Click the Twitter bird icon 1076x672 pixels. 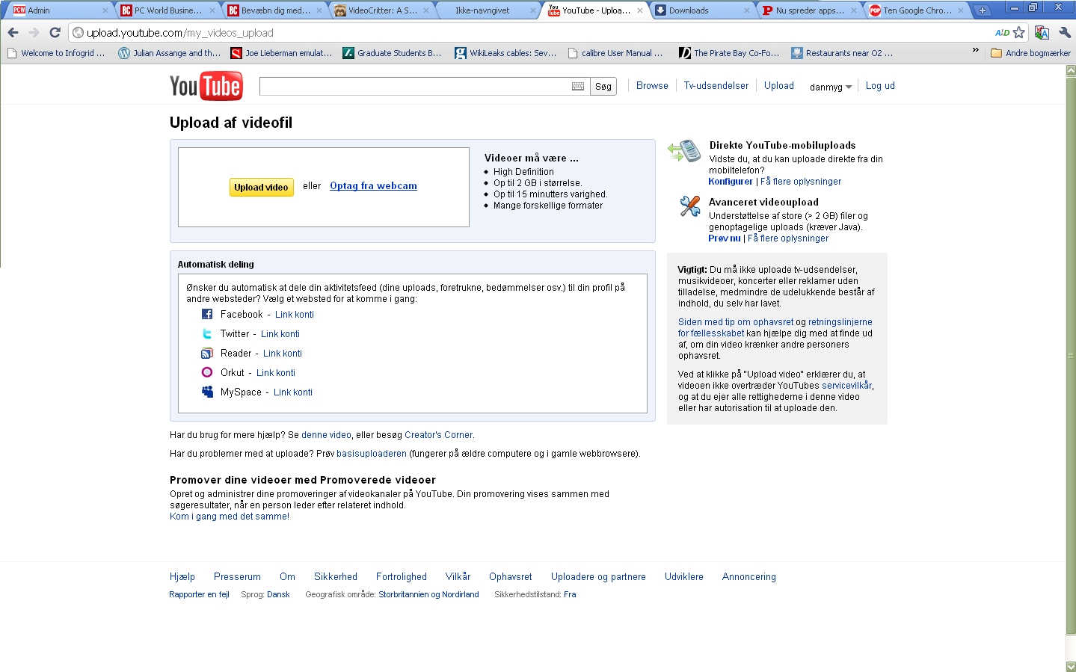(x=207, y=334)
